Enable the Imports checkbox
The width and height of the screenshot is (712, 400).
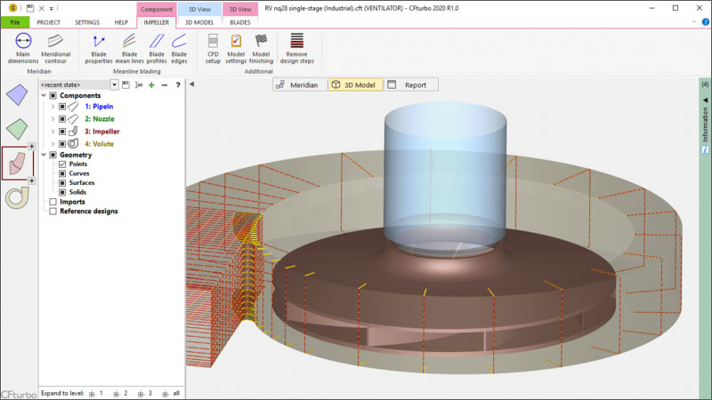coord(53,202)
